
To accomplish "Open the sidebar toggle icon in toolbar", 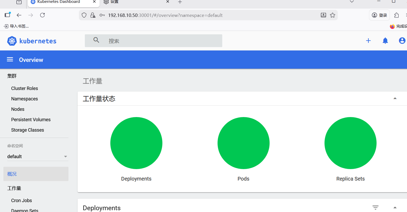I will 8,15.
